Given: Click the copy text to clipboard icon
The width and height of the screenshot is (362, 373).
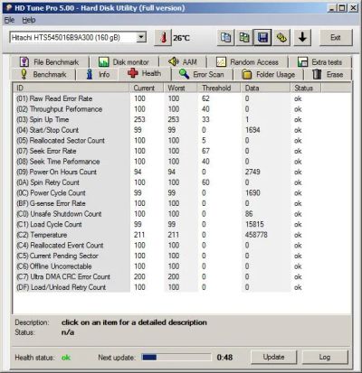Looking at the screenshot, I should coord(225,38).
